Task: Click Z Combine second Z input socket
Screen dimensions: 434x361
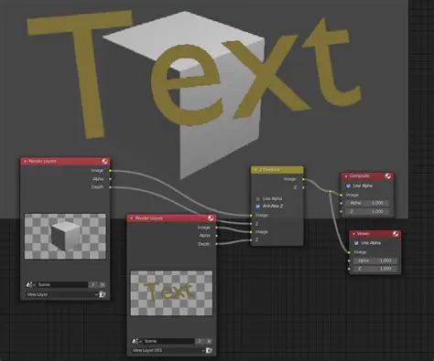Action: (x=251, y=240)
